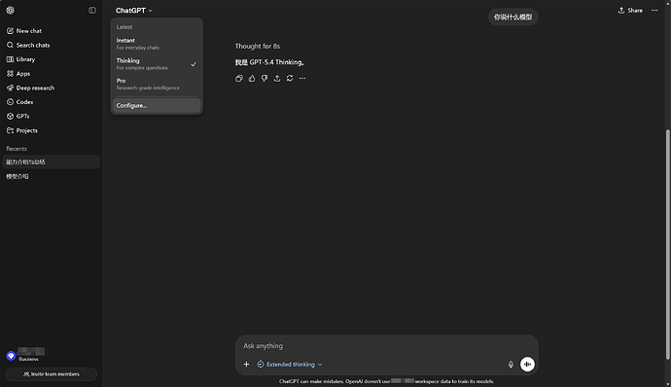Screen dimensions: 671x387
Task: Add an attachment with the plus icon
Action: point(246,365)
